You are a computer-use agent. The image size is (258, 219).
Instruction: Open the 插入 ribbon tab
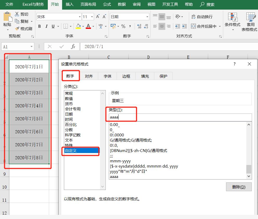(x=69, y=4)
